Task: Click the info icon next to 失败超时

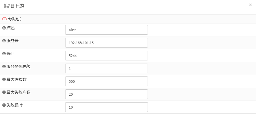Action: tap(4, 105)
